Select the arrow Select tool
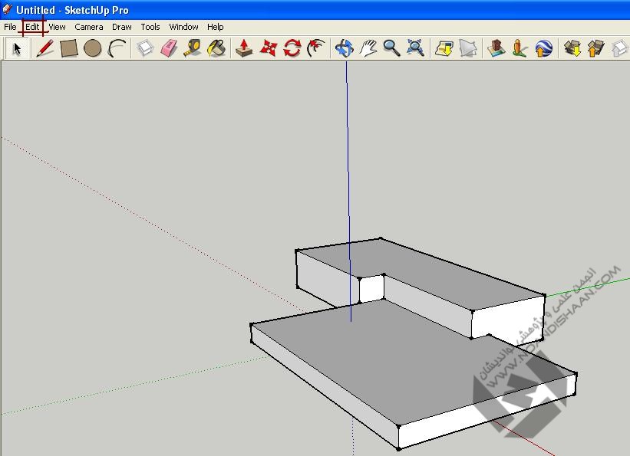The height and width of the screenshot is (456, 630). click(17, 48)
